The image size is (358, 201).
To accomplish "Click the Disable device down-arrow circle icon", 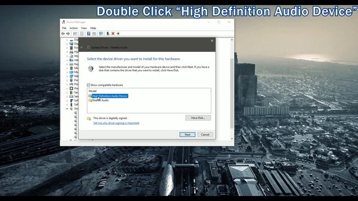I will click(x=118, y=33).
